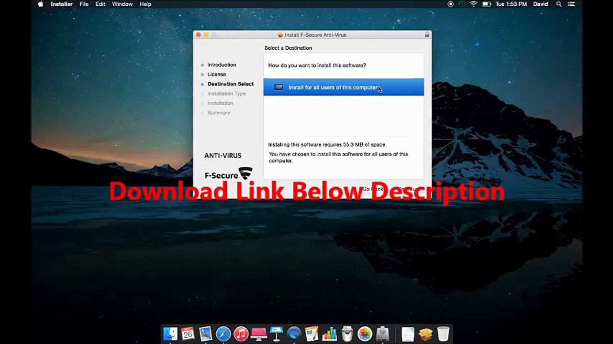The height and width of the screenshot is (344, 613).
Task: Click the Go Back button
Action: coord(373,189)
